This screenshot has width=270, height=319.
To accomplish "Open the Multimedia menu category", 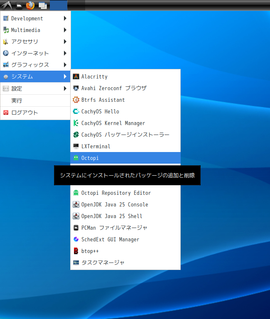I will pyautogui.click(x=35, y=30).
